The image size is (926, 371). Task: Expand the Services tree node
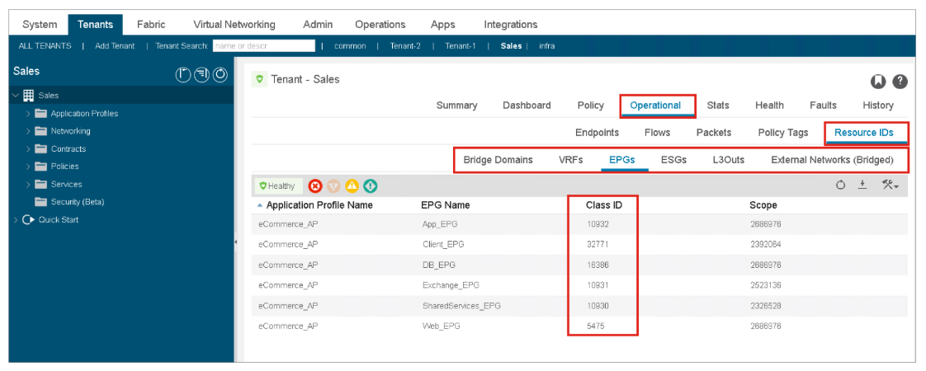pyautogui.click(x=28, y=184)
